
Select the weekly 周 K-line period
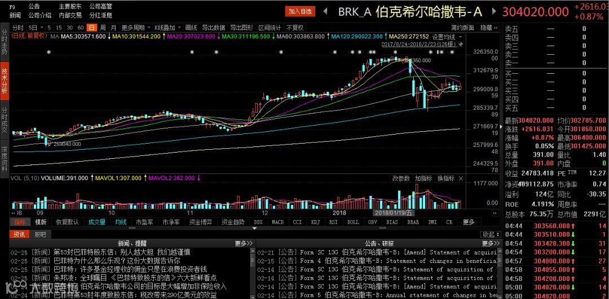[103, 28]
